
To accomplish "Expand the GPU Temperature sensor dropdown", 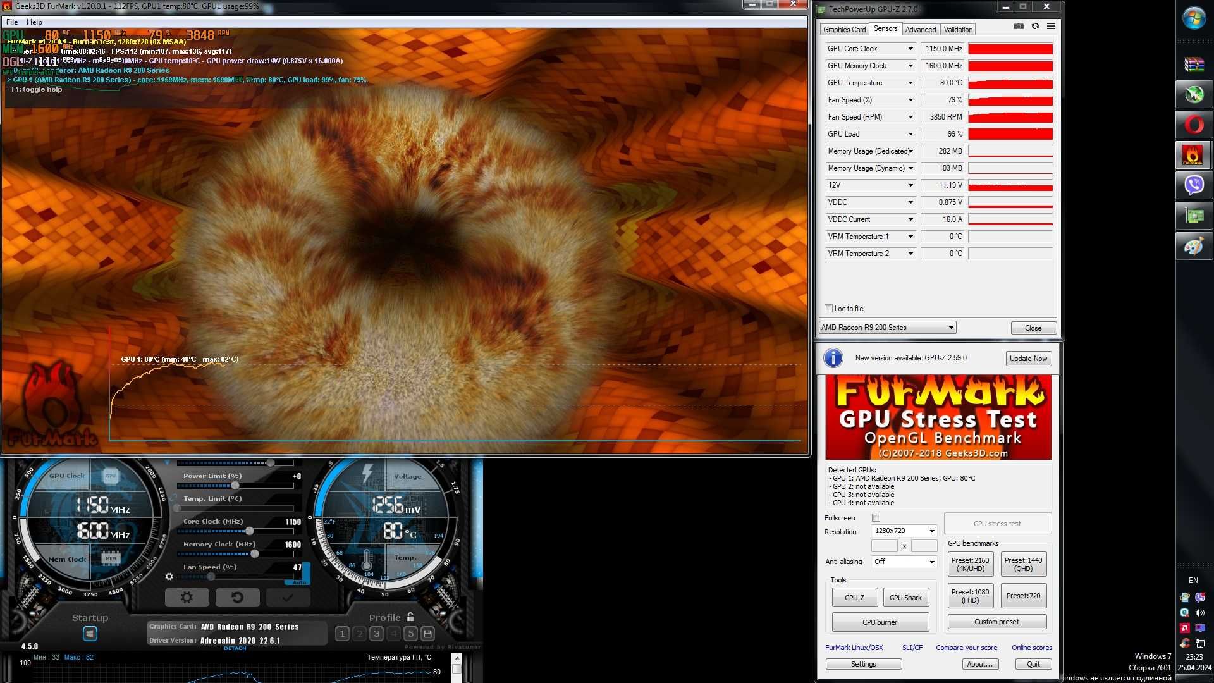I will 910,83.
